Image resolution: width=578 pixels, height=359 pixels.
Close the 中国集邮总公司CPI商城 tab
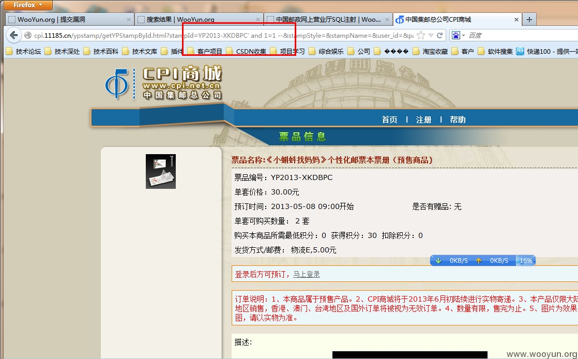516,20
